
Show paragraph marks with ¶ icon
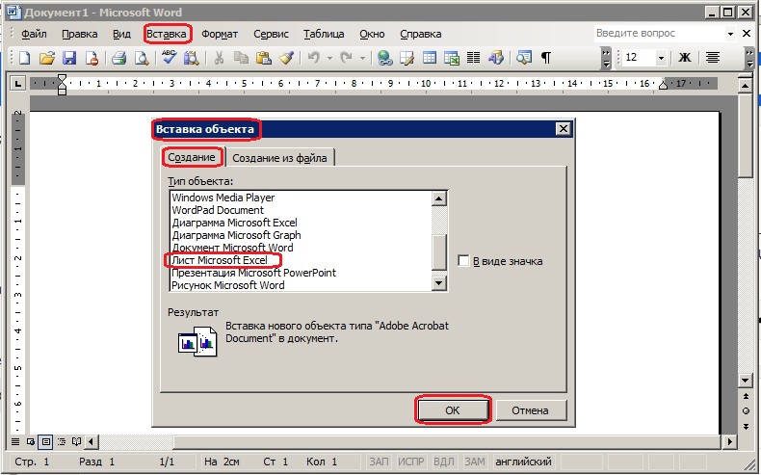click(546, 58)
